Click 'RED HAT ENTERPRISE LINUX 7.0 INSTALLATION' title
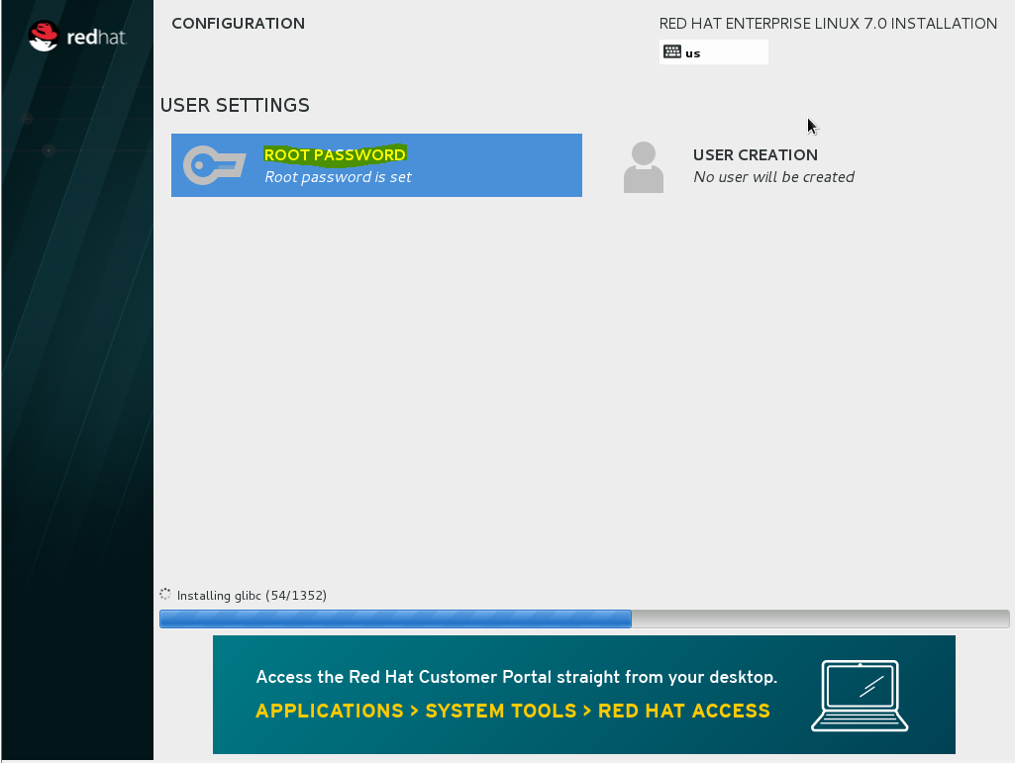 pos(828,24)
